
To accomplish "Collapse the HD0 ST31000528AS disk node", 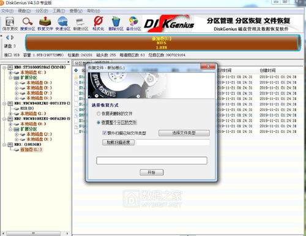I will click(4, 67).
